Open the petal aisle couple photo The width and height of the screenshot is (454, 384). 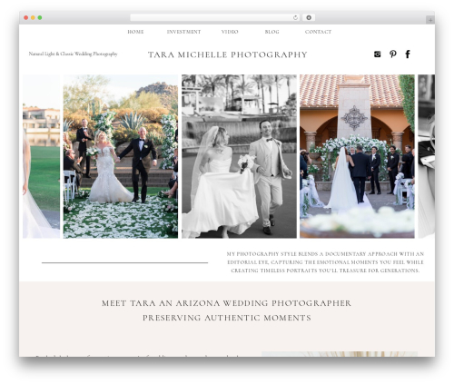121,156
